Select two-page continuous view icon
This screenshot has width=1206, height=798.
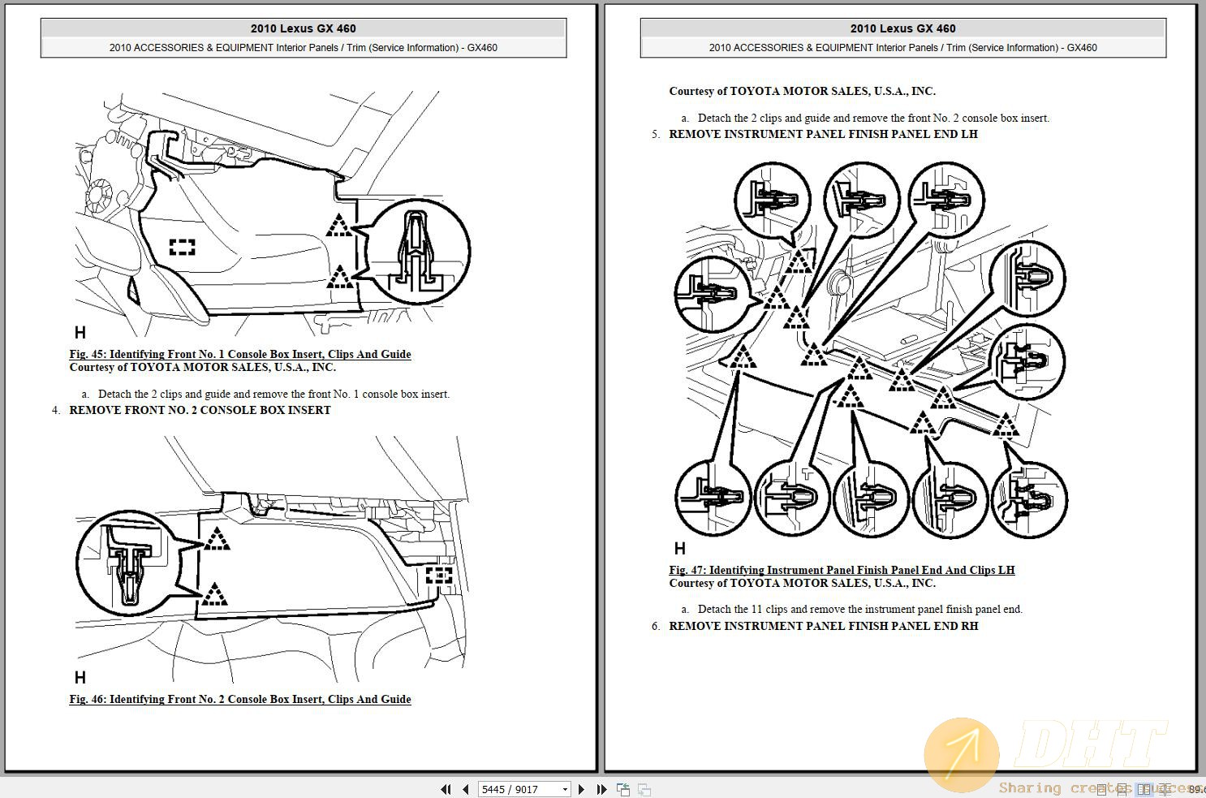pyautogui.click(x=1165, y=789)
